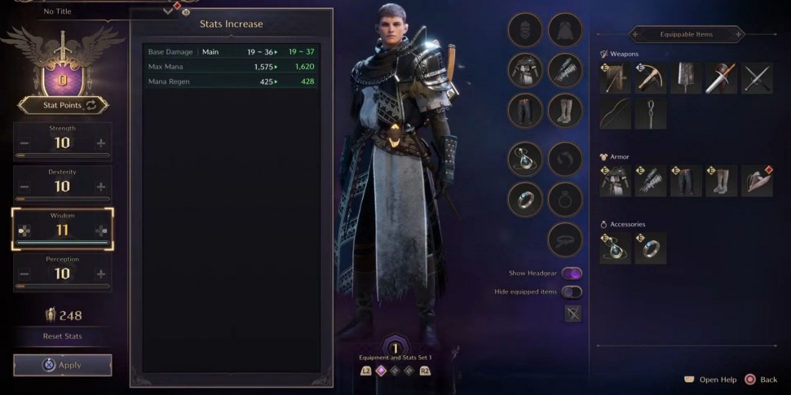
Task: Choose the crossed daggers weapon icon
Action: coord(757,78)
